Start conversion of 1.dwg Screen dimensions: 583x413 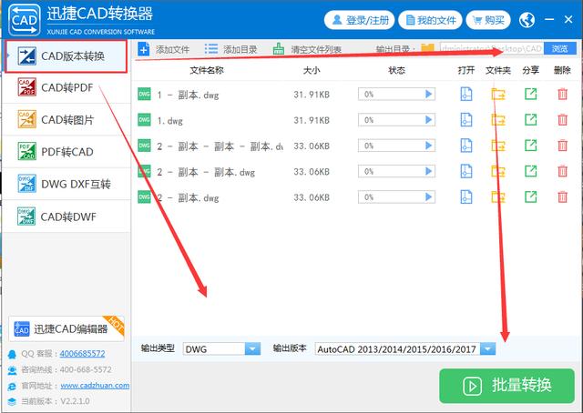(x=429, y=120)
